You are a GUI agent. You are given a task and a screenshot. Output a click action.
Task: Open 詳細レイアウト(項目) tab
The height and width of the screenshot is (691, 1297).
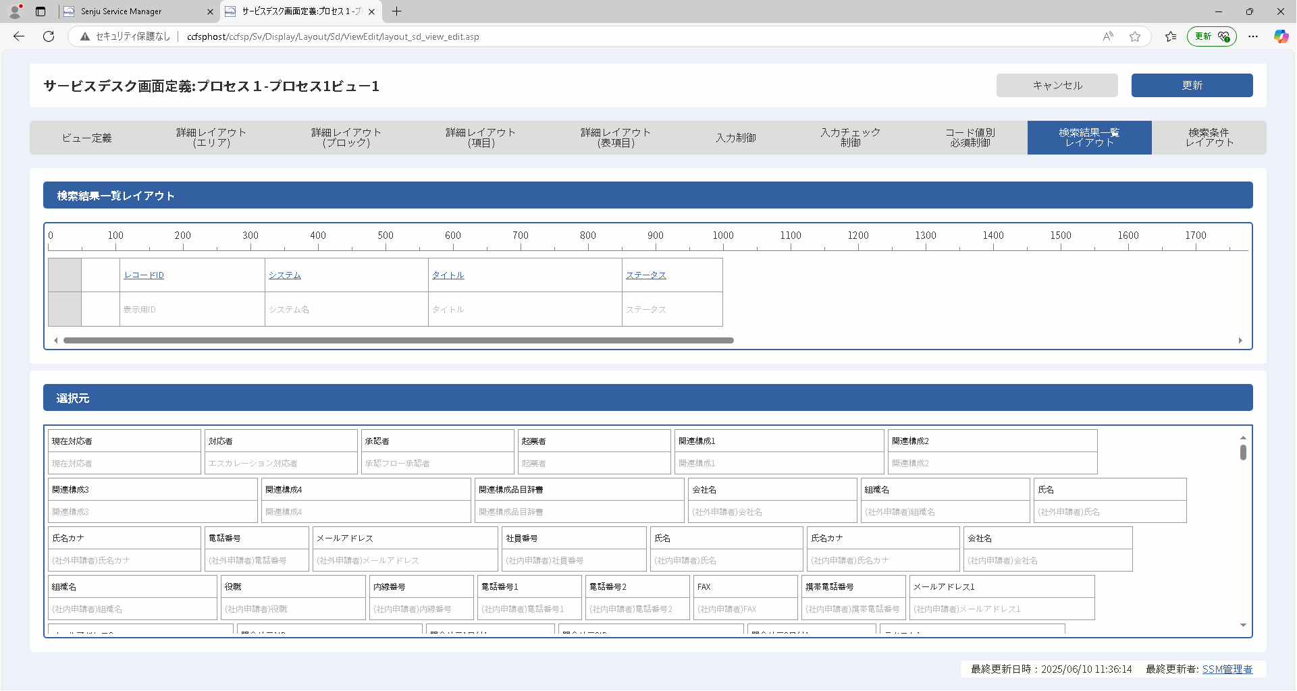click(481, 138)
